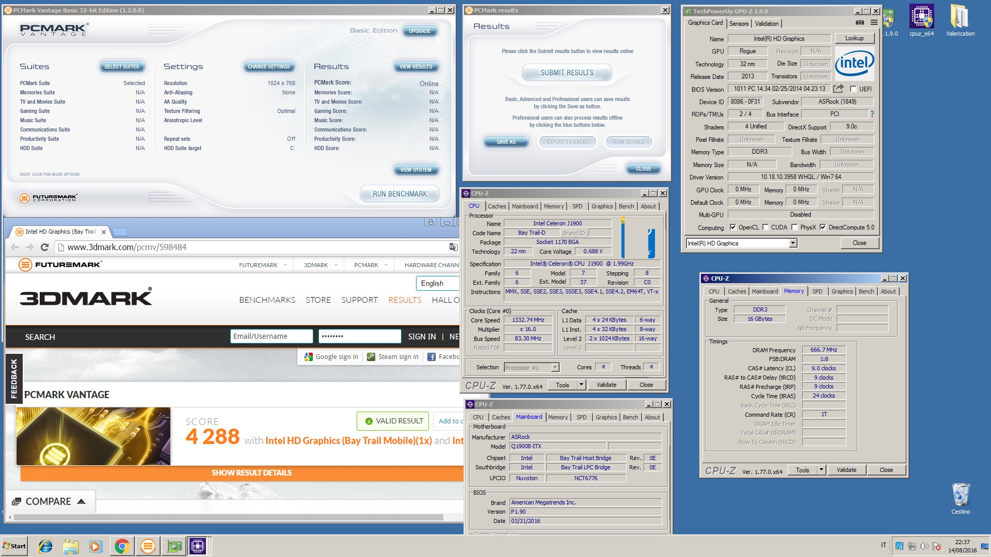Open the SPD tab in CPU-Z Memory window

tap(817, 291)
